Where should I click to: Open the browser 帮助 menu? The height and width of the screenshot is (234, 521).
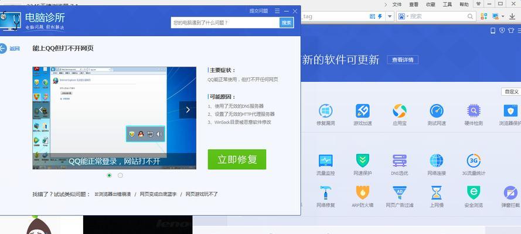tap(464, 4)
